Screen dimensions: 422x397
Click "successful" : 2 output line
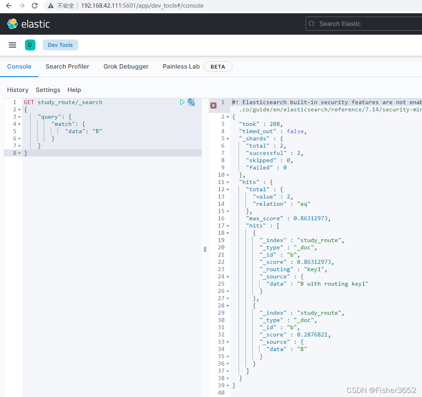[x=274, y=153]
